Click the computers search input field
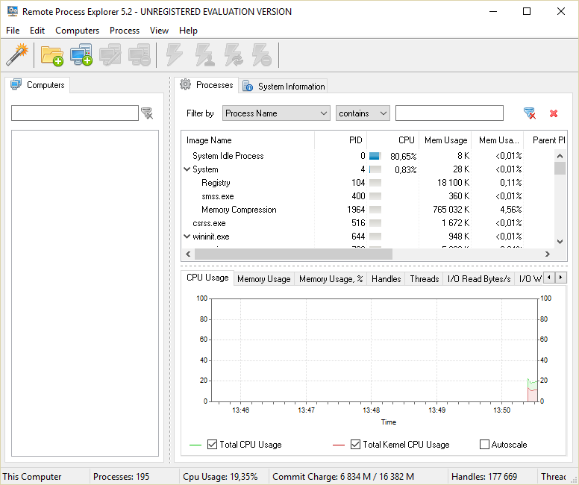 pyautogui.click(x=75, y=113)
